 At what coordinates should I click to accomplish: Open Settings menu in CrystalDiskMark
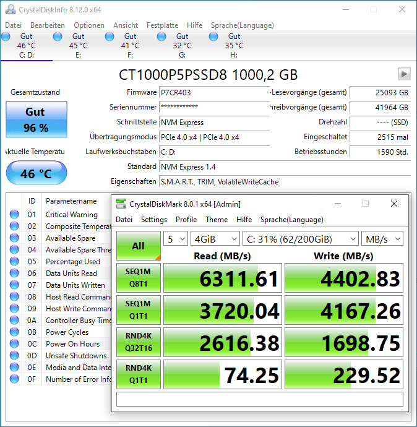click(x=154, y=220)
